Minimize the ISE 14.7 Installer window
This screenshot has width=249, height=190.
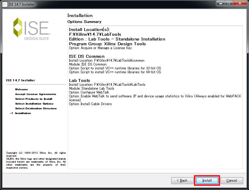[x=221, y=3]
